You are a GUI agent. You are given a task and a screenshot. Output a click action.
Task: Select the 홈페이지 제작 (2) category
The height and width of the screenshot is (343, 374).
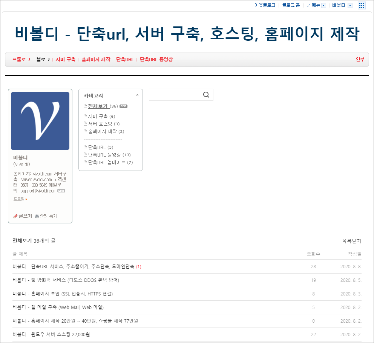(x=106, y=132)
